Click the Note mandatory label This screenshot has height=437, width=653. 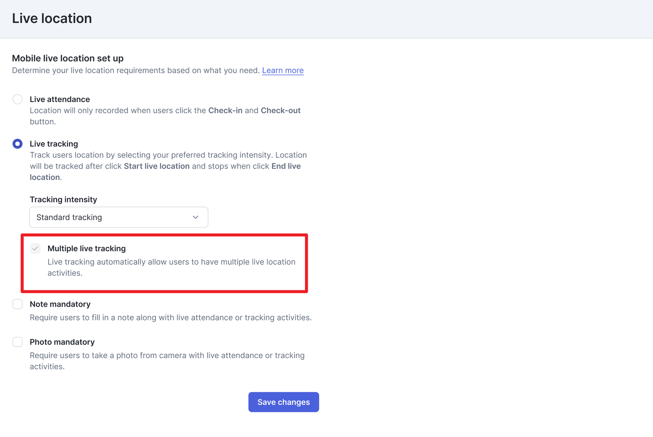coord(60,304)
